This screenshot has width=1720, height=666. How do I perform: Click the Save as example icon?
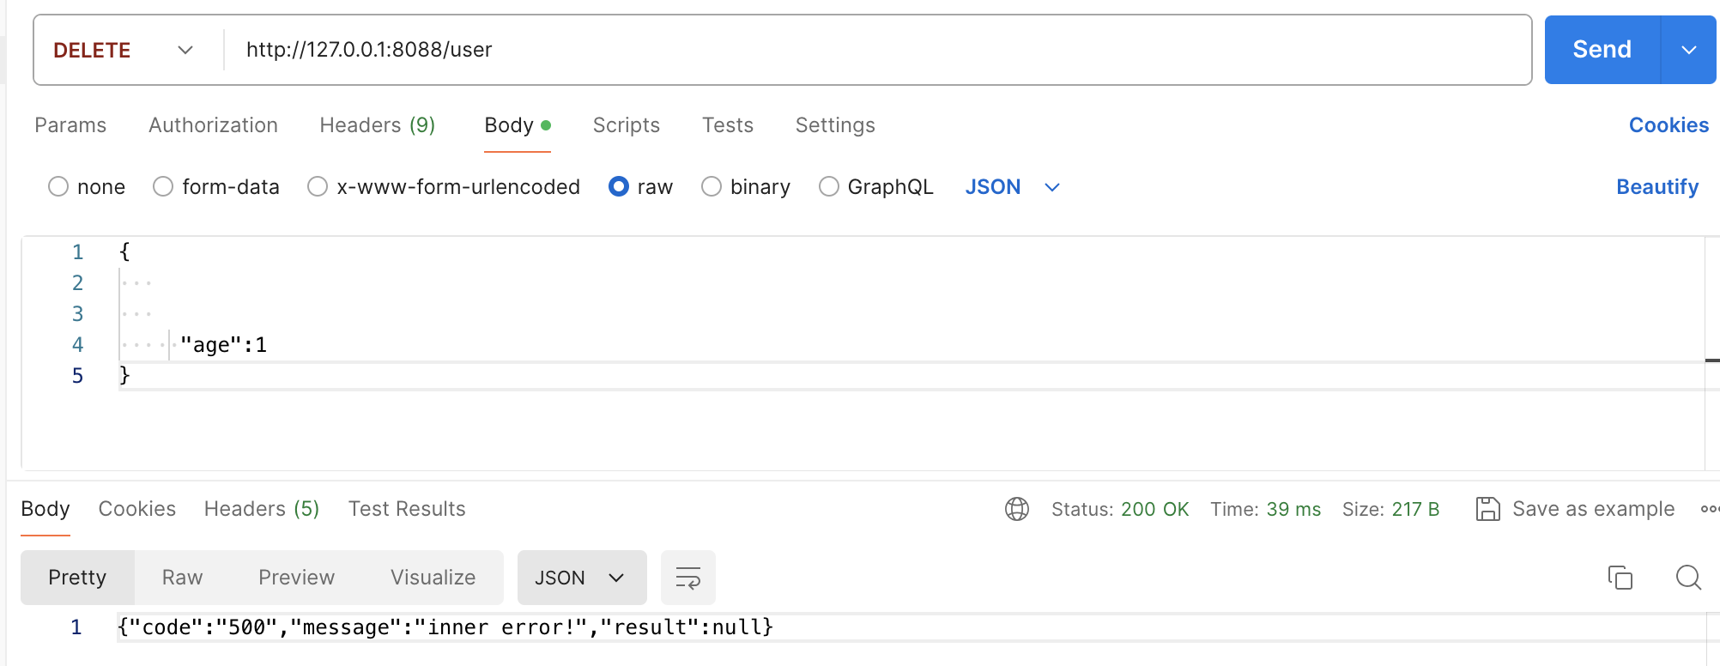1487,509
